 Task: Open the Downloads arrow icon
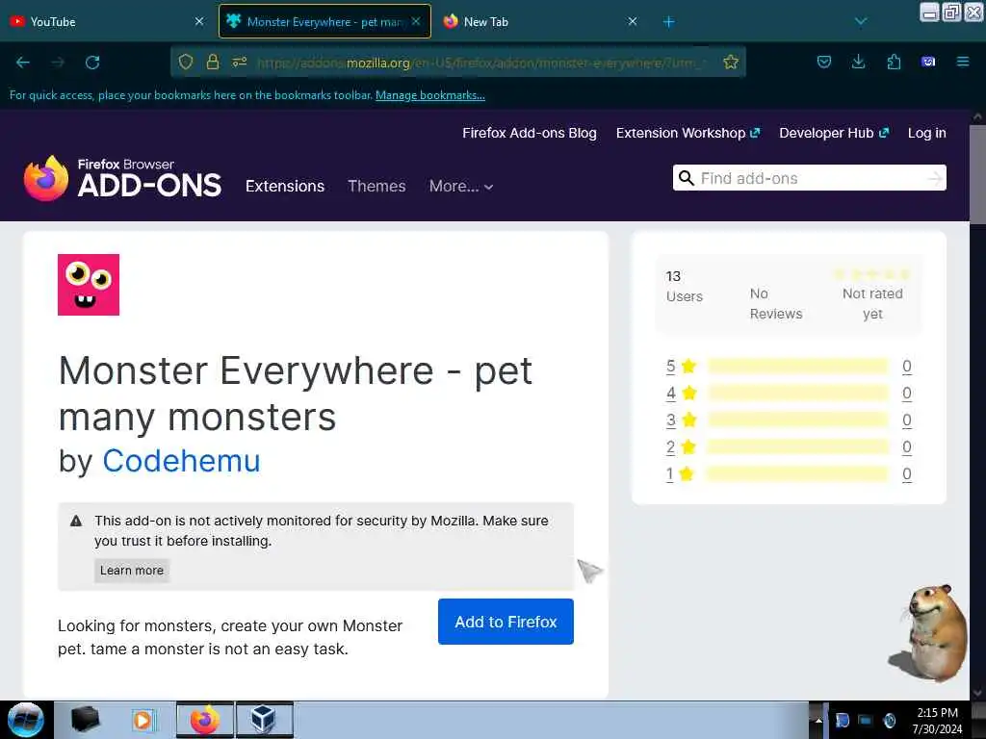pyautogui.click(x=858, y=62)
